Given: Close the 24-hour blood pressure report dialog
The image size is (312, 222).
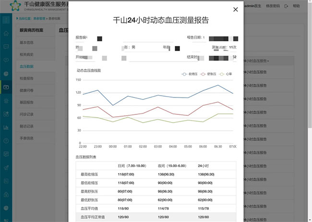Looking at the screenshot, I should coord(236,9).
